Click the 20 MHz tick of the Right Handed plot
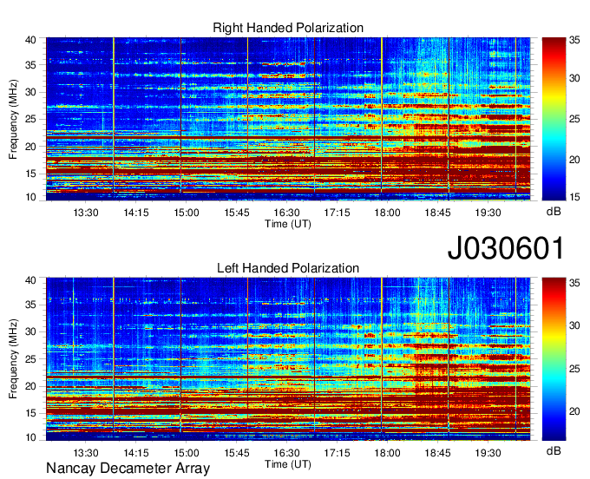Viewport: 590px width, 479px height. (30, 147)
